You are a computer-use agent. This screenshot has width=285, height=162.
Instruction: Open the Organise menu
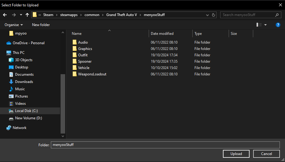[x=14, y=25]
